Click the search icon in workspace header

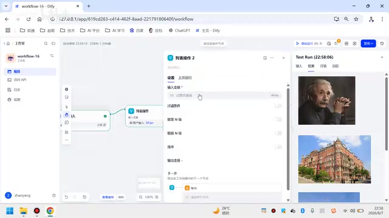(46, 44)
